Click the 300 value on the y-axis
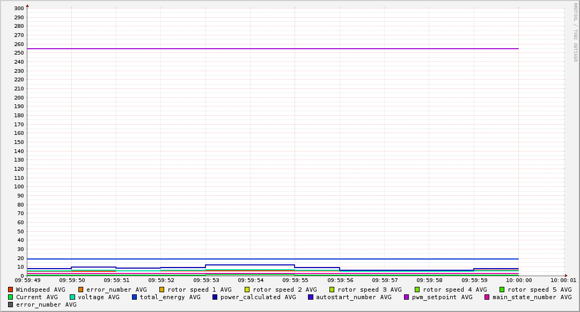 click(x=18, y=8)
